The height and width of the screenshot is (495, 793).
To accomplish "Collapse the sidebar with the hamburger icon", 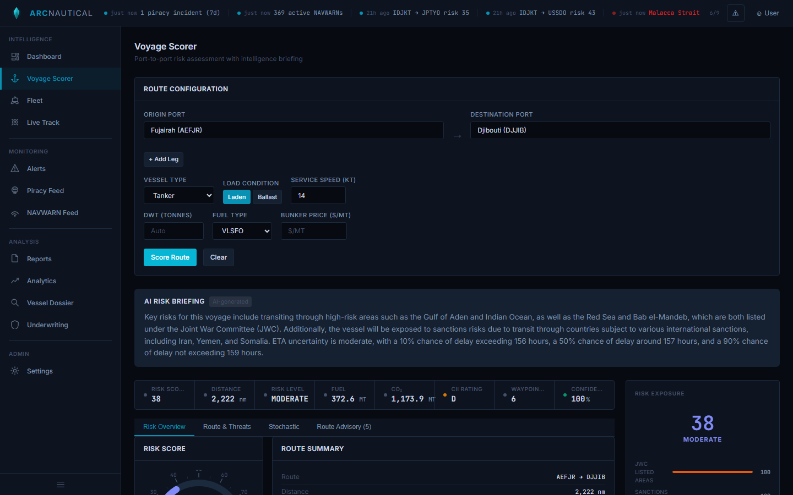I will [61, 485].
